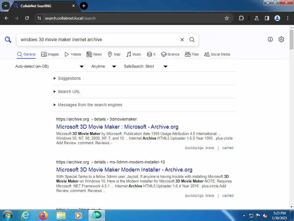Click the ms-3dmm-modern-installer-10 URL
Screen dimensions: 294x221
click(111, 162)
